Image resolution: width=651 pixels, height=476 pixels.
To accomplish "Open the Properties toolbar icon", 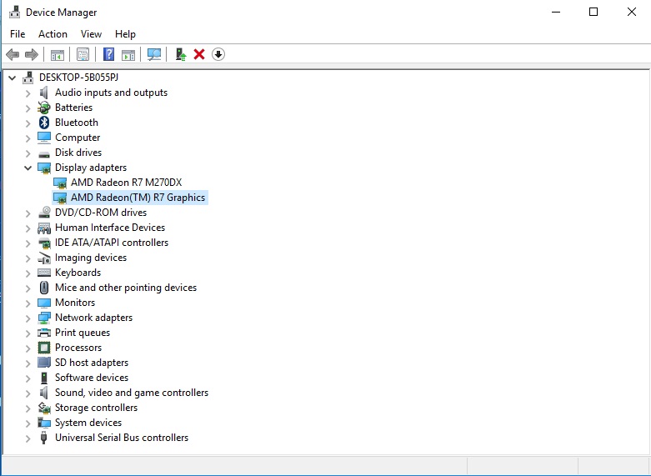I will click(x=83, y=54).
